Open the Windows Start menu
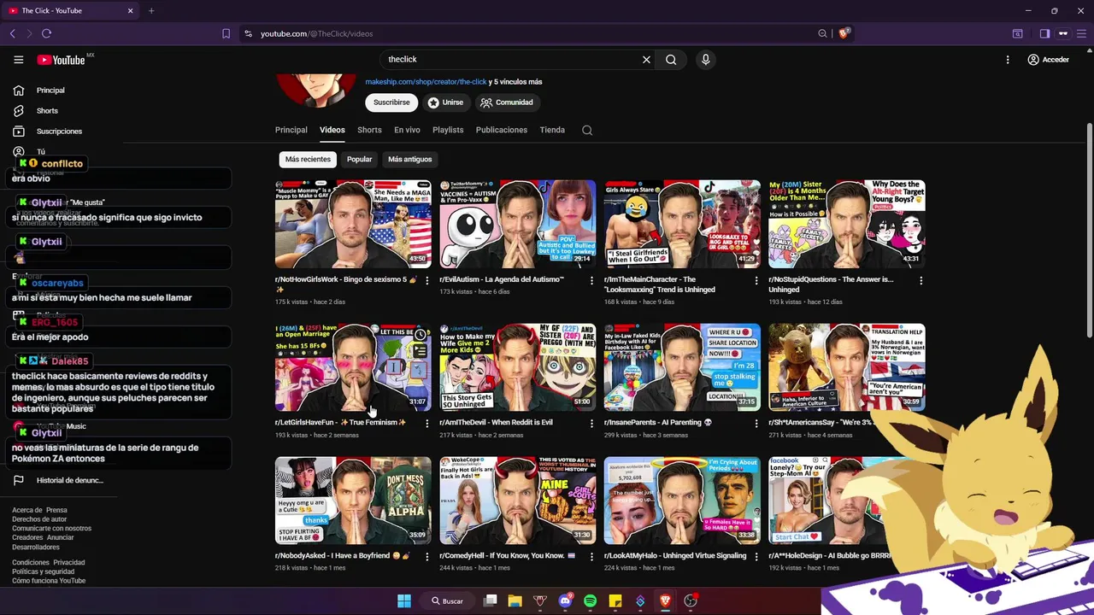 click(404, 601)
